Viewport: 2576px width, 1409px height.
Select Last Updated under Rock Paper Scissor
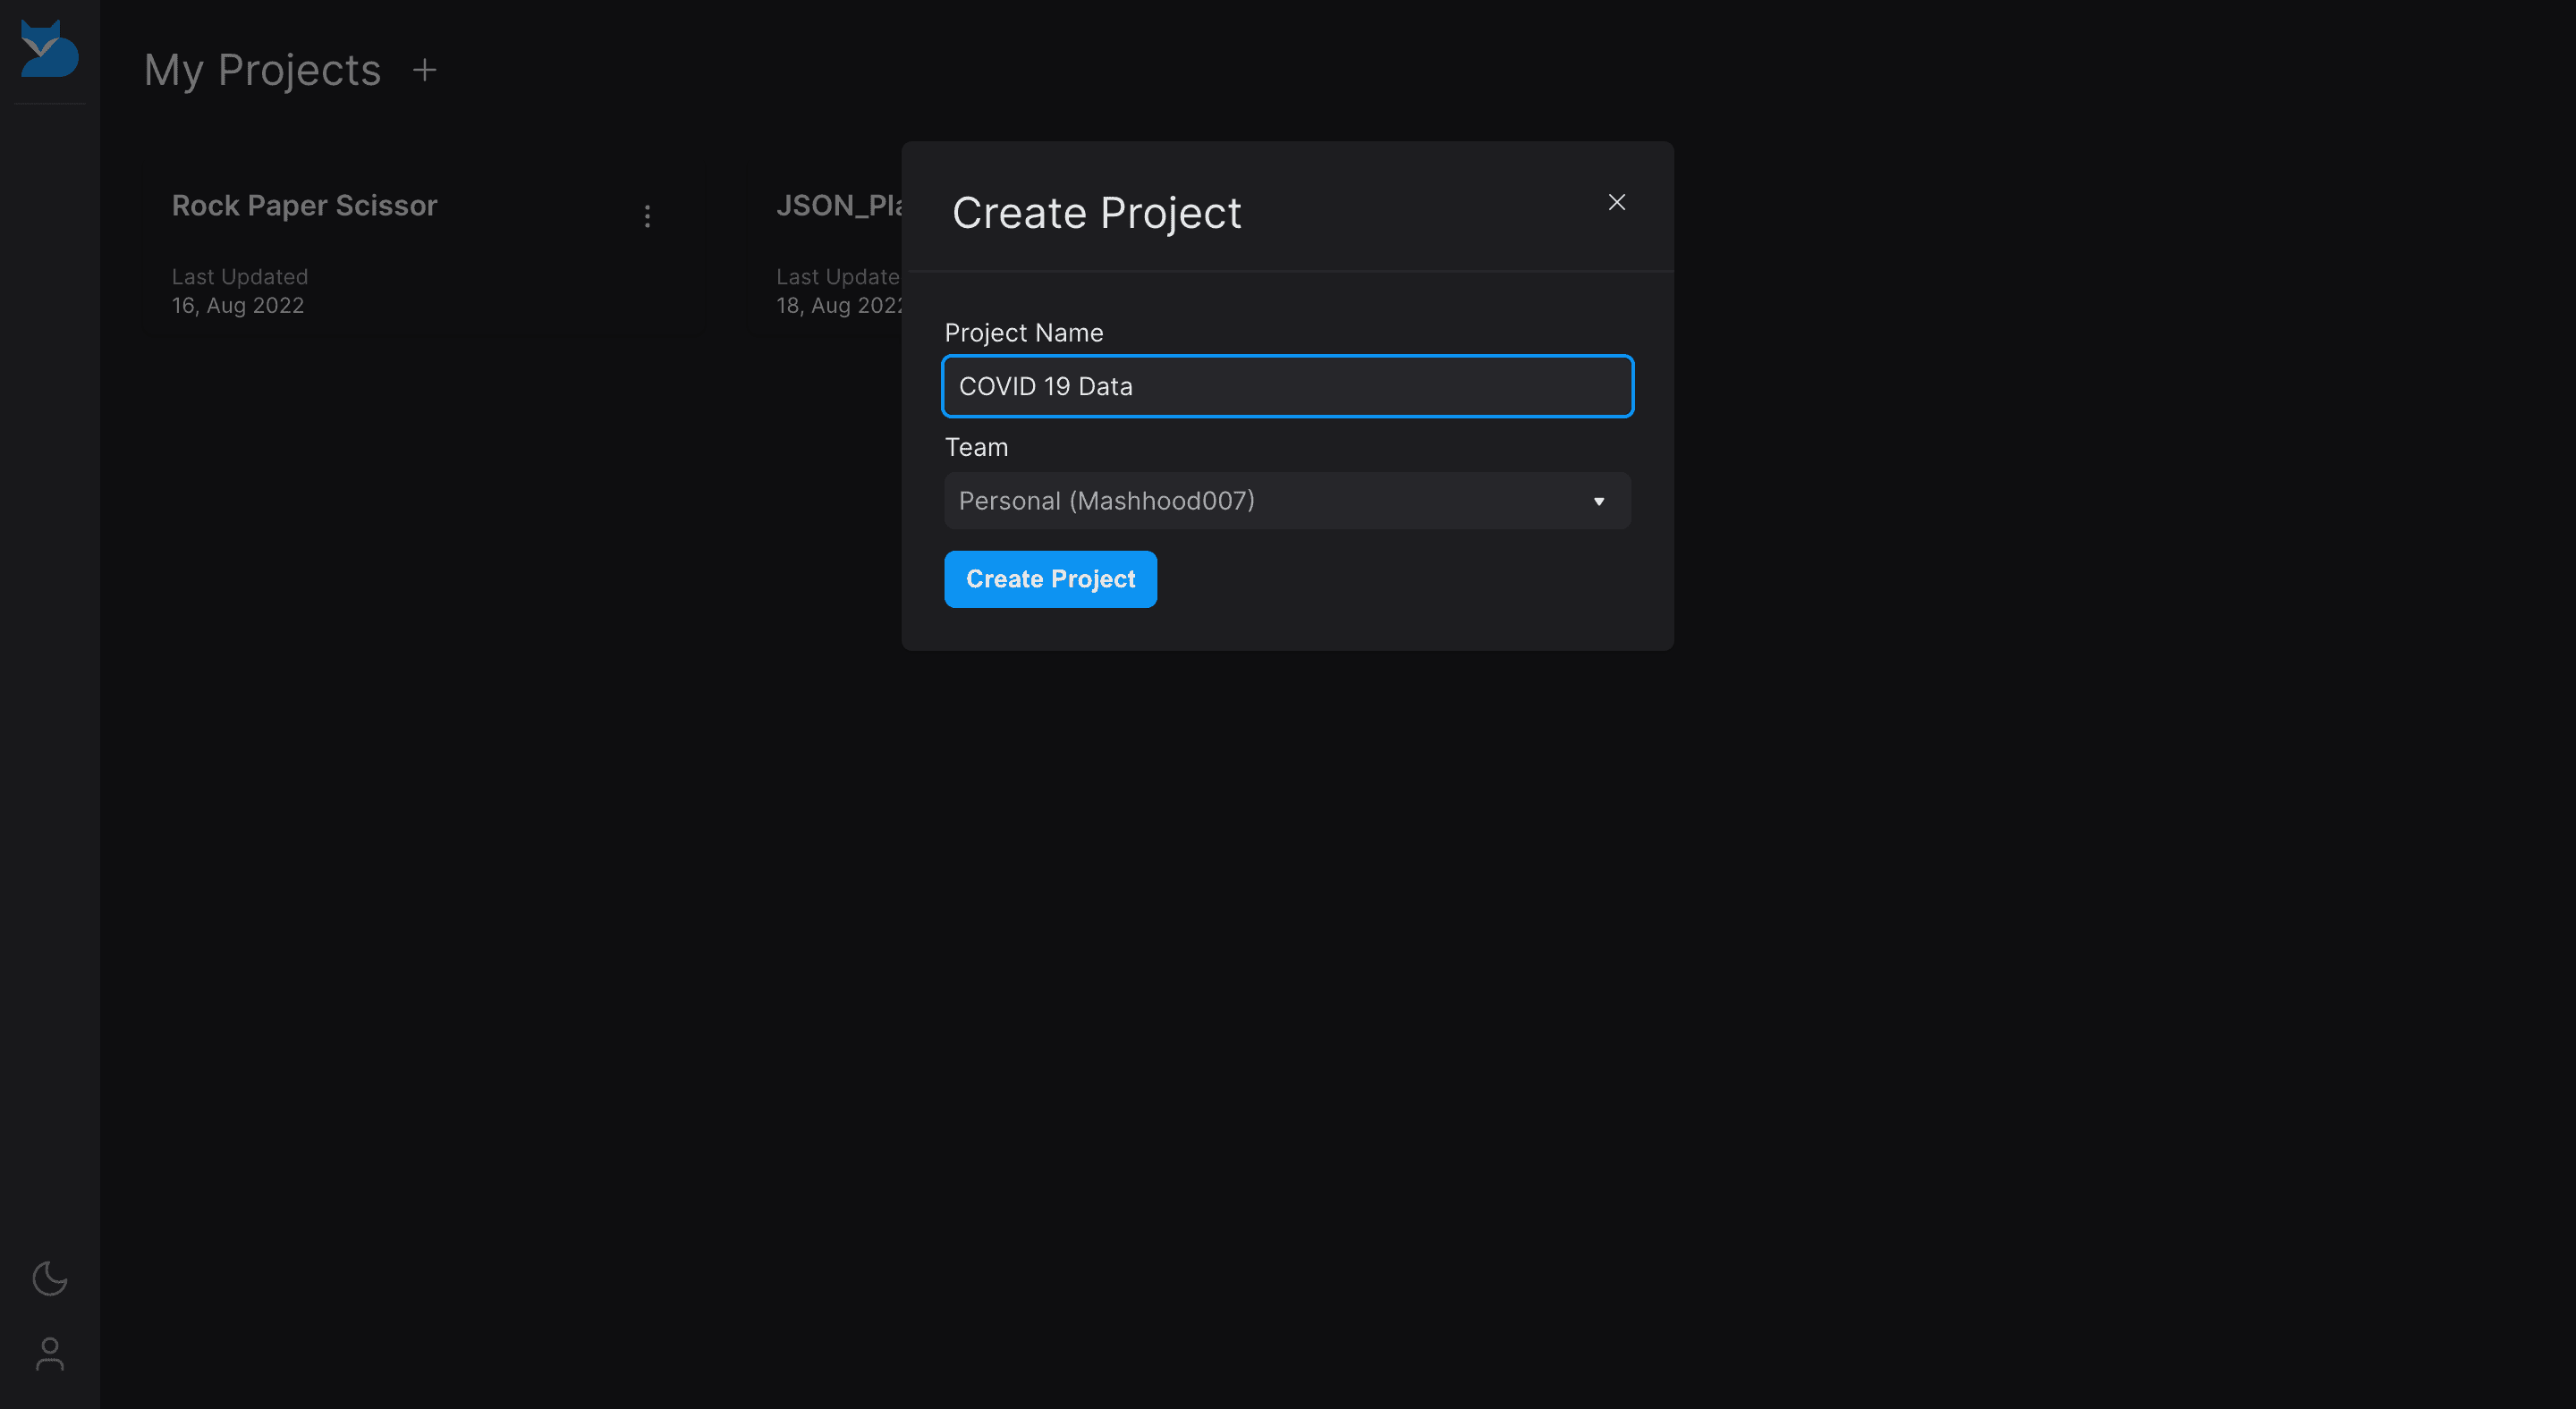click(x=240, y=277)
